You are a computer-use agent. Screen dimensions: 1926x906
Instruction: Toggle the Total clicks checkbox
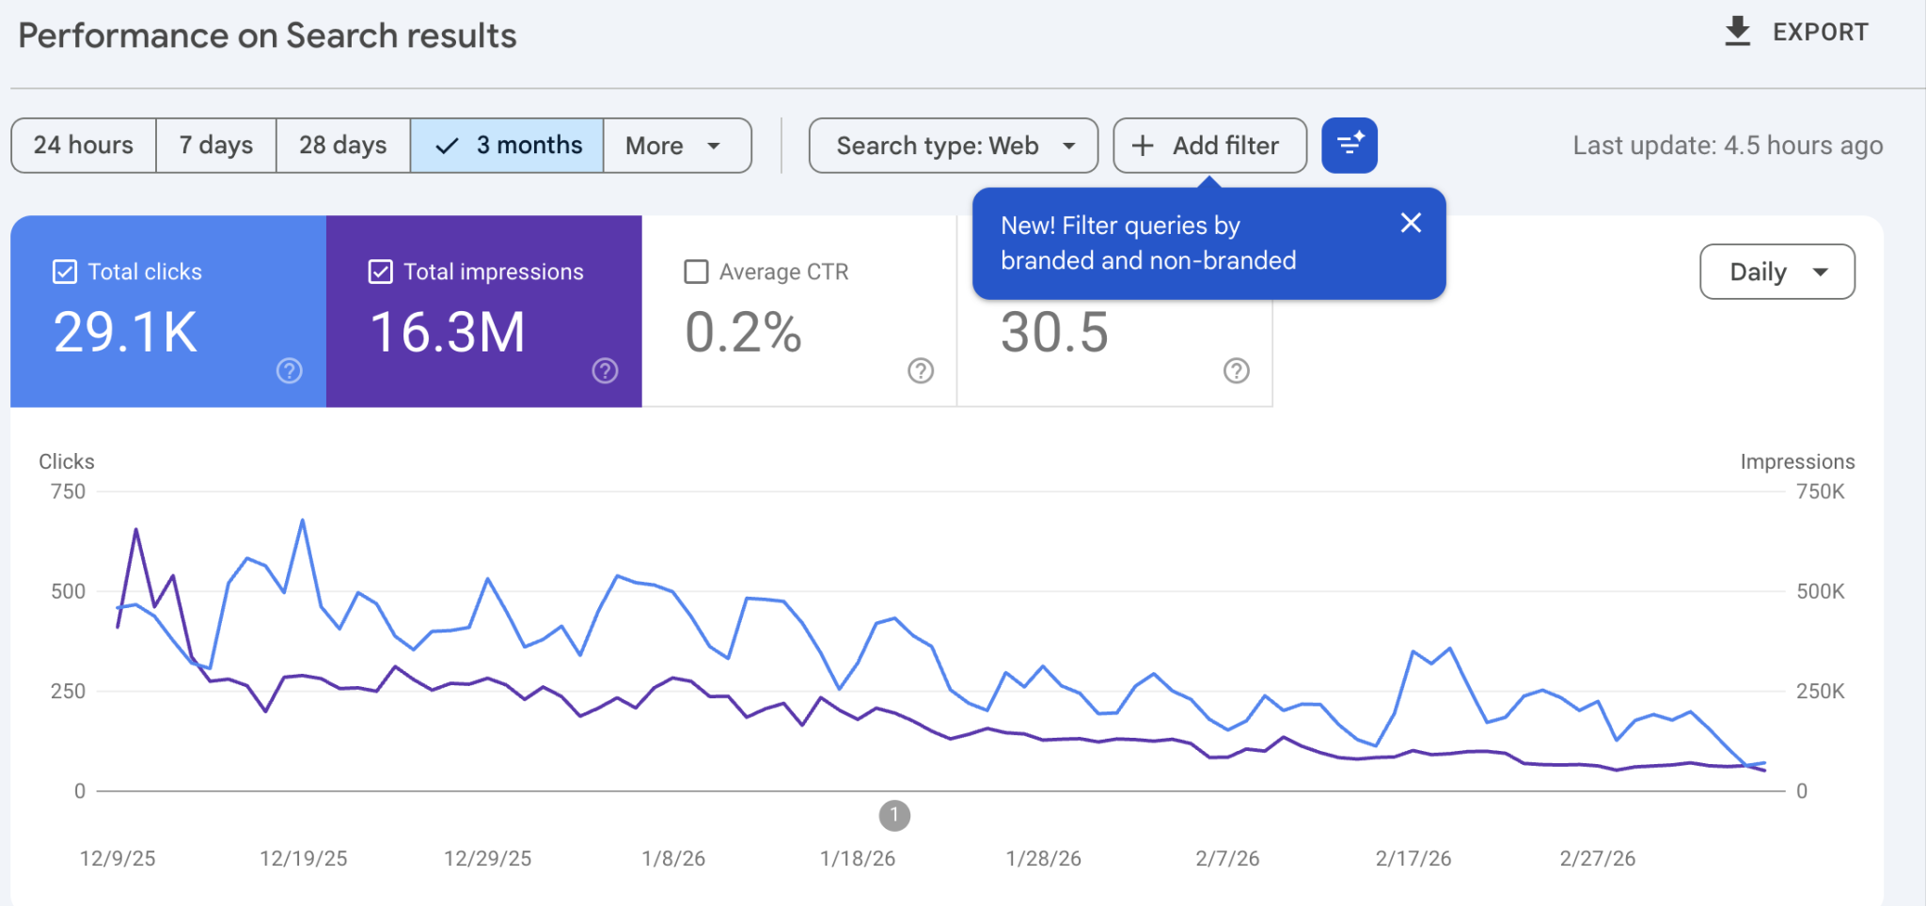click(x=65, y=272)
